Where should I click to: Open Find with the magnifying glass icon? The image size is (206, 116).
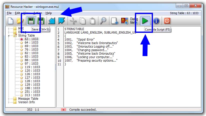(103, 21)
